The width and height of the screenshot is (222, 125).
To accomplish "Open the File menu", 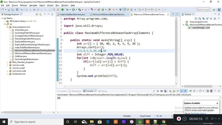I will pyautogui.click(x=2, y=6).
